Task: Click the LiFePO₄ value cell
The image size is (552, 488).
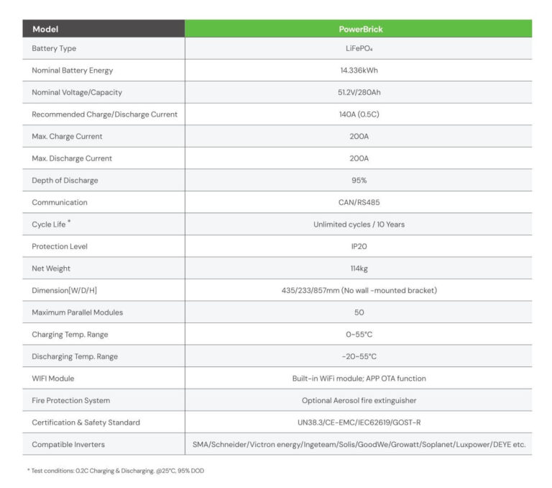Action: (x=359, y=48)
